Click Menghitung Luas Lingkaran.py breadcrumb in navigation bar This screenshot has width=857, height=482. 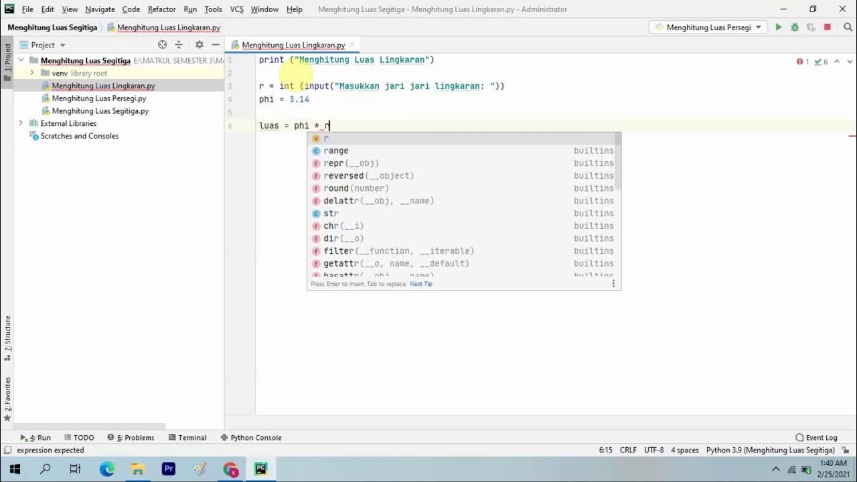(163, 27)
